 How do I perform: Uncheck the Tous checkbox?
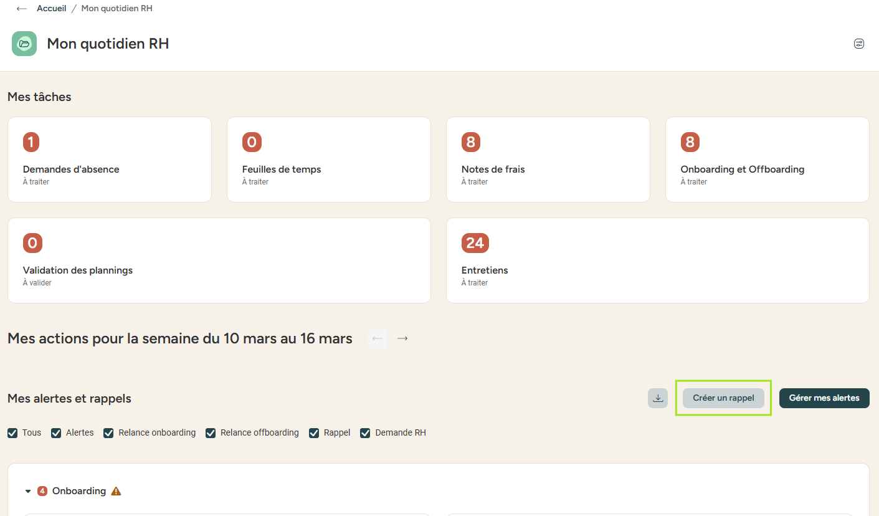pos(12,432)
